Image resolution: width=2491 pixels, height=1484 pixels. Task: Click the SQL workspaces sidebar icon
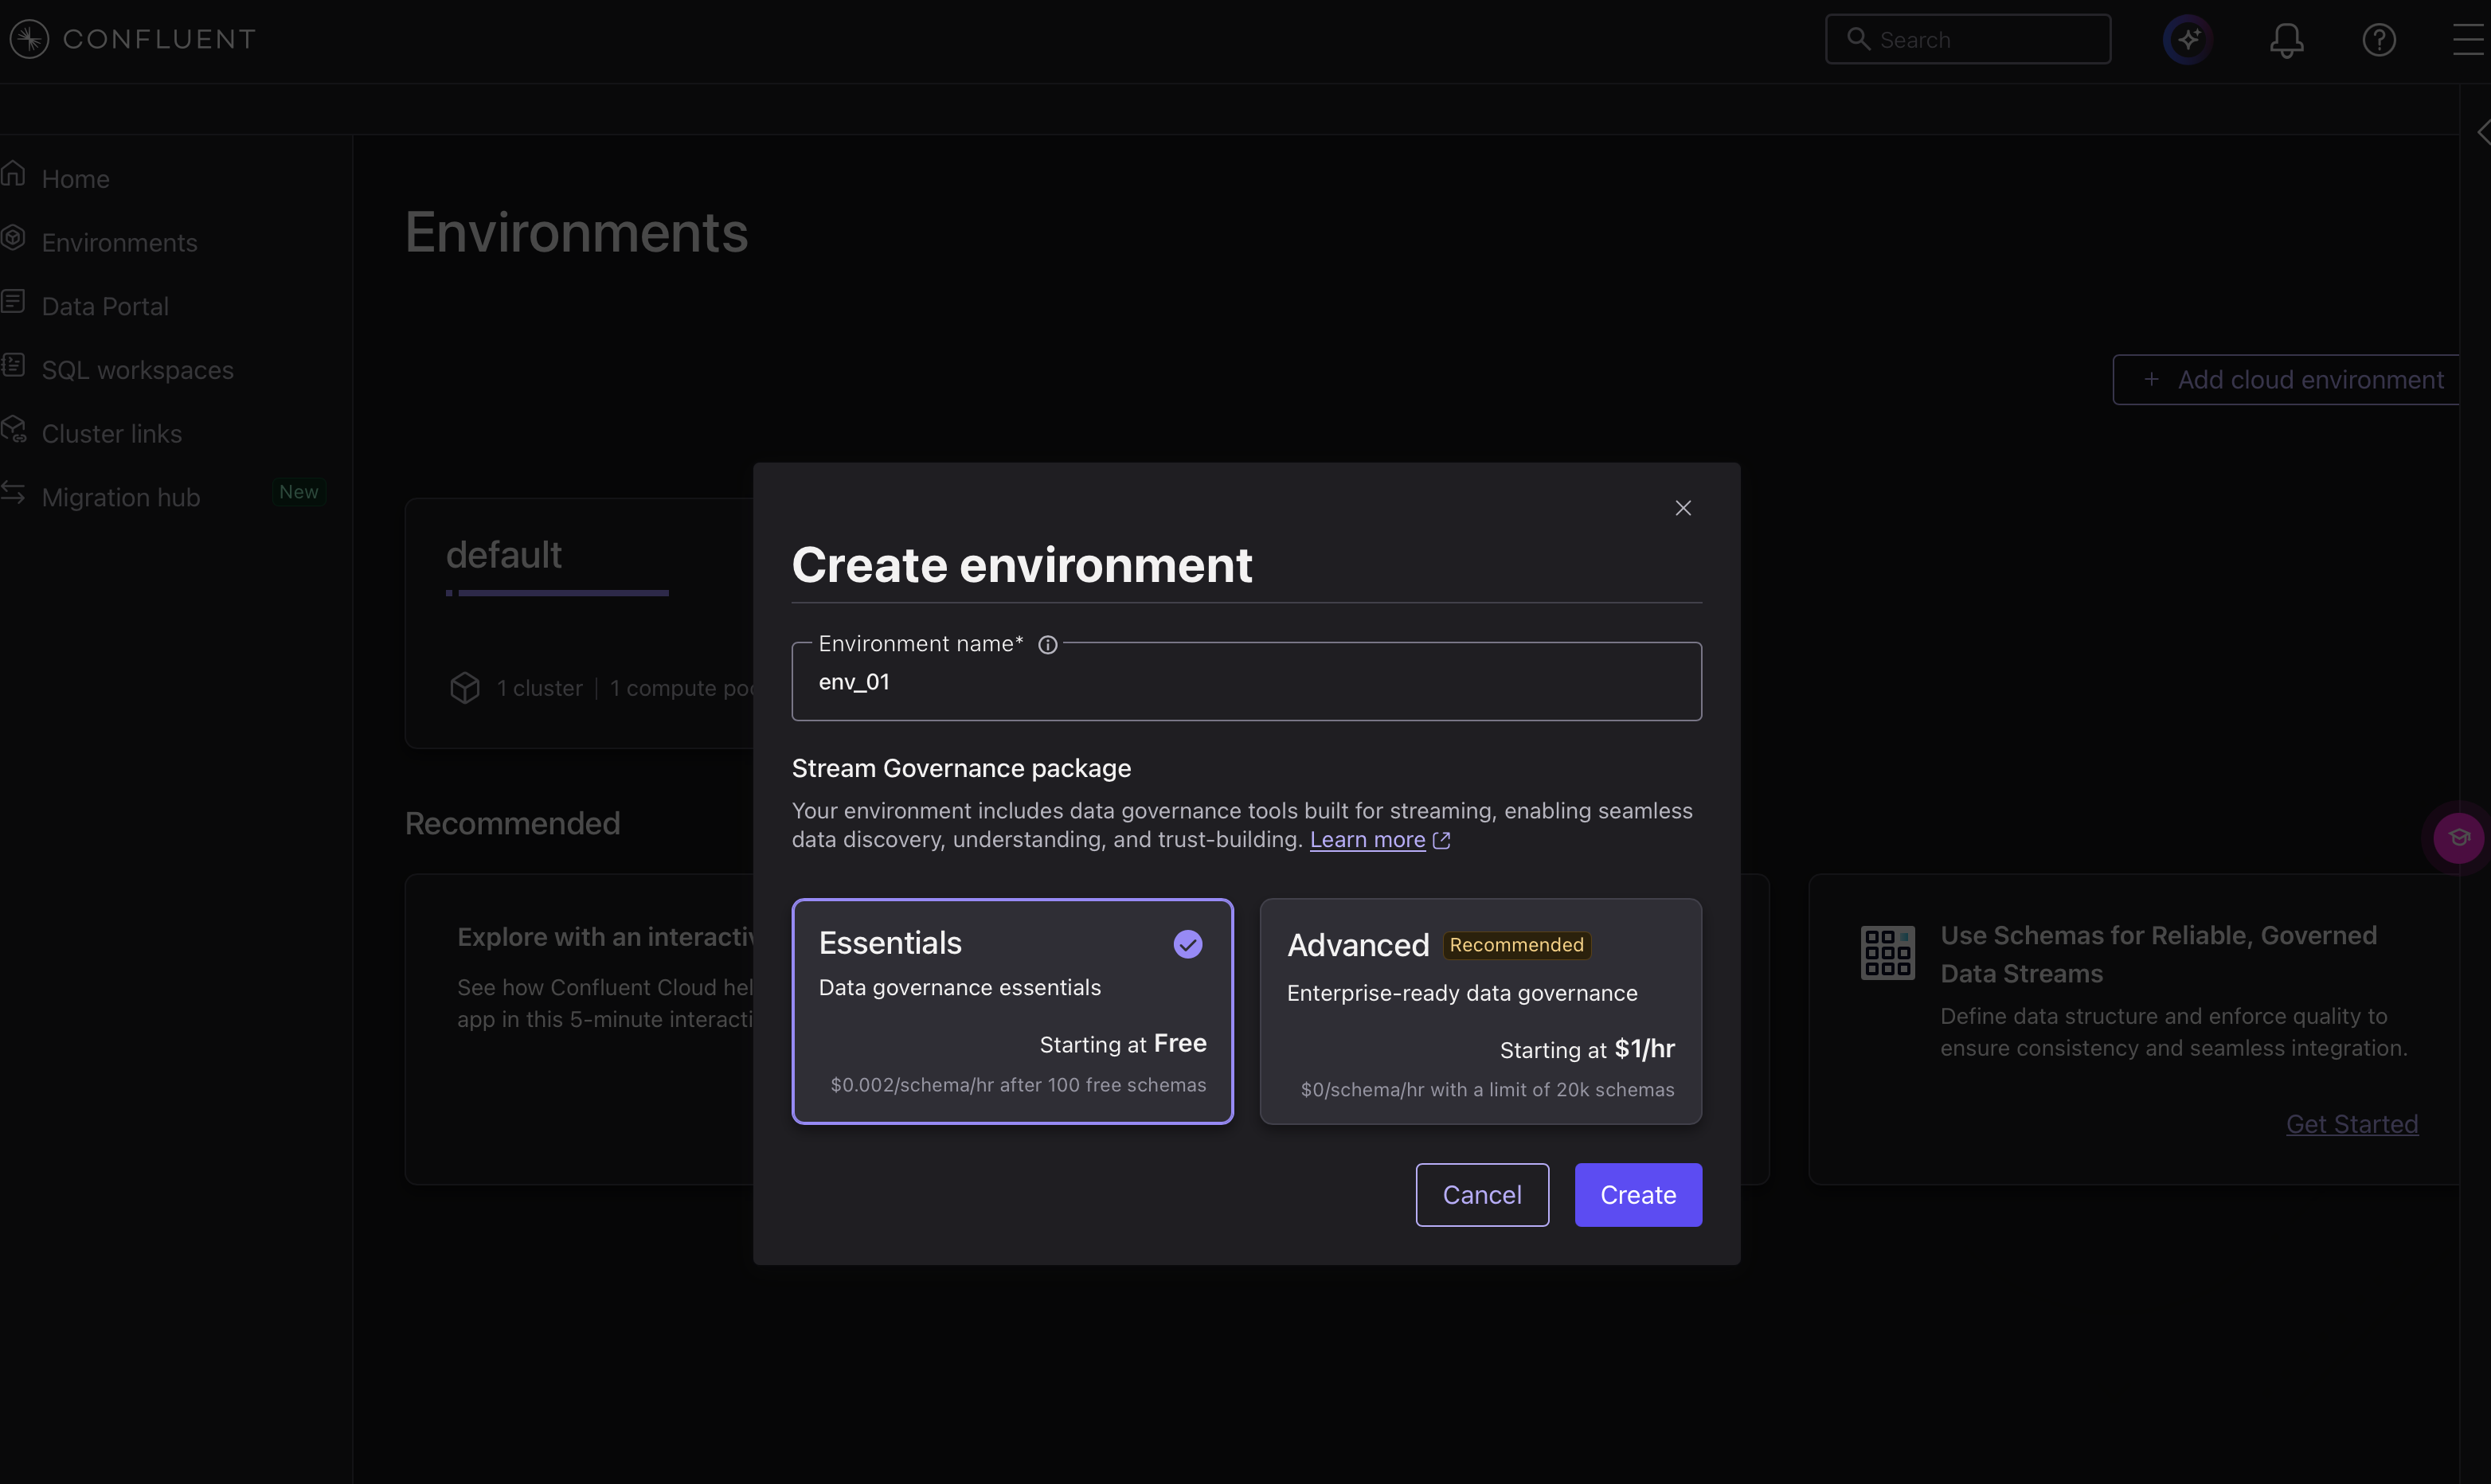pos(13,365)
